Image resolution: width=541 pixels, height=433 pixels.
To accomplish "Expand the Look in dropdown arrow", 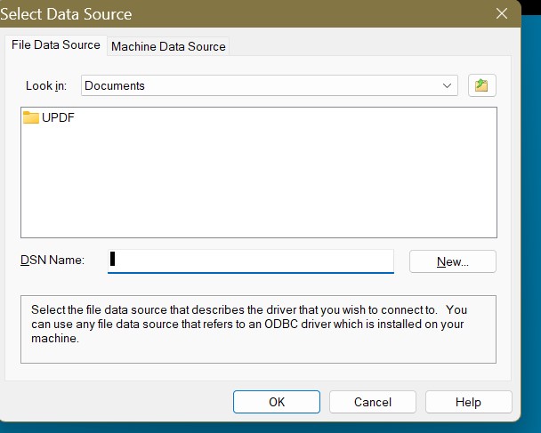I will (x=447, y=85).
